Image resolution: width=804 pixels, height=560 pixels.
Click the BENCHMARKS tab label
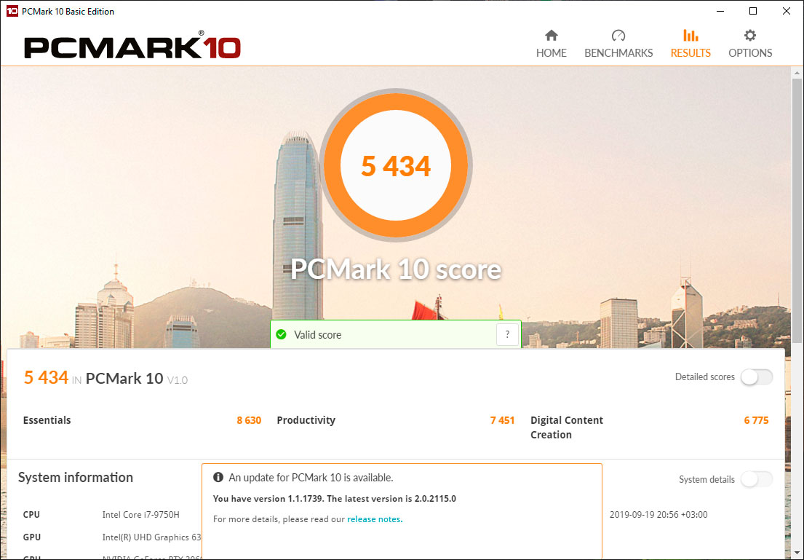click(x=618, y=53)
